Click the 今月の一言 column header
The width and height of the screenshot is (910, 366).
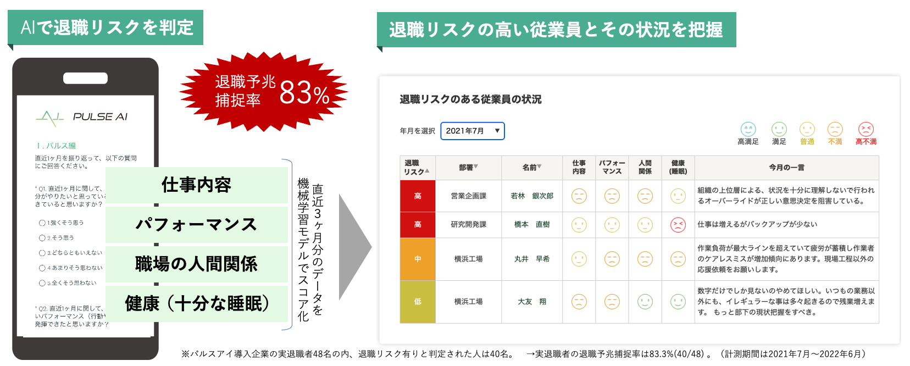coord(786,168)
